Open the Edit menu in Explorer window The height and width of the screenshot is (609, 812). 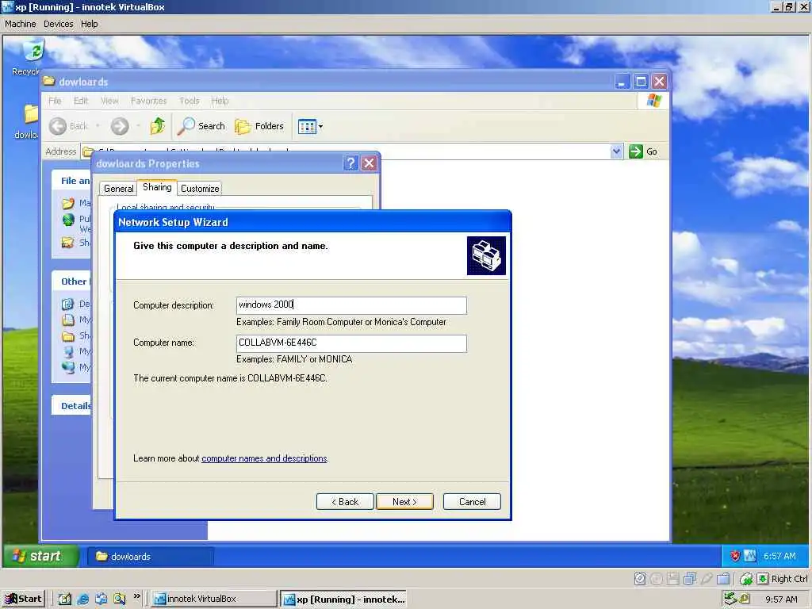(81, 101)
